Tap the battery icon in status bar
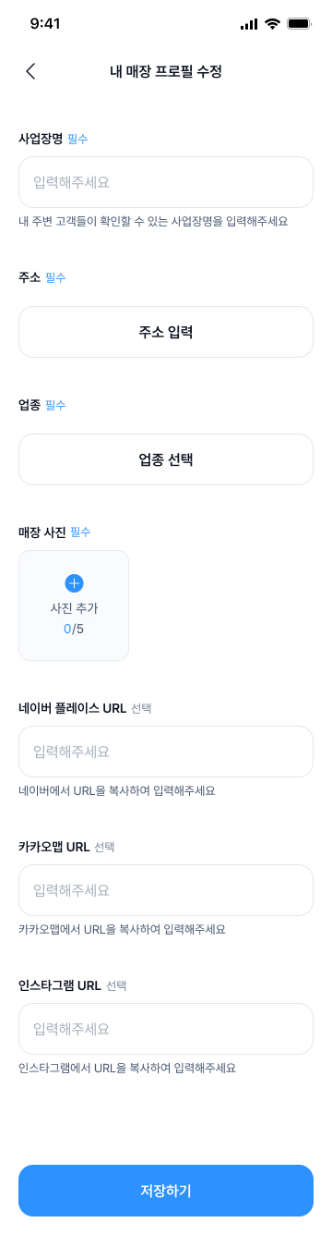 click(299, 24)
